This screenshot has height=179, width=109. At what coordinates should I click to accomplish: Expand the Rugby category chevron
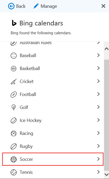[98, 146]
